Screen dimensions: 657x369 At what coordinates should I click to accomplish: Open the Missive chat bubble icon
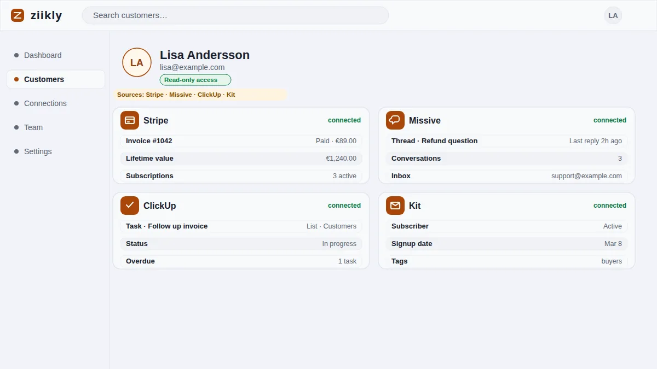point(395,120)
